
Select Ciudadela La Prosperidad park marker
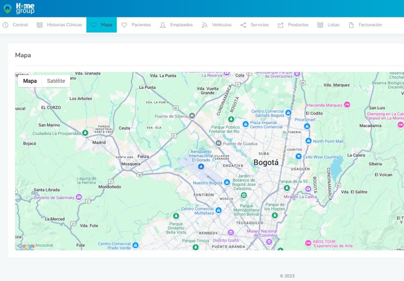(x=85, y=133)
